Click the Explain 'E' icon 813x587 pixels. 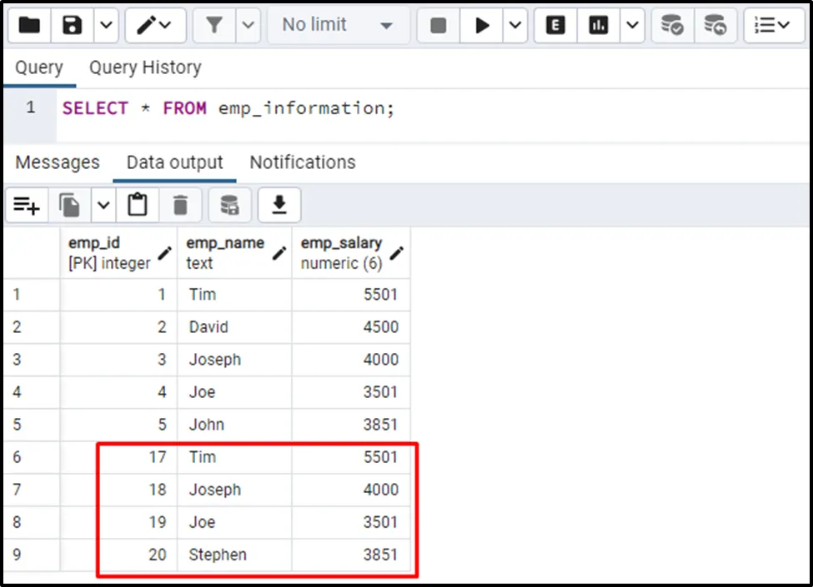(x=555, y=26)
